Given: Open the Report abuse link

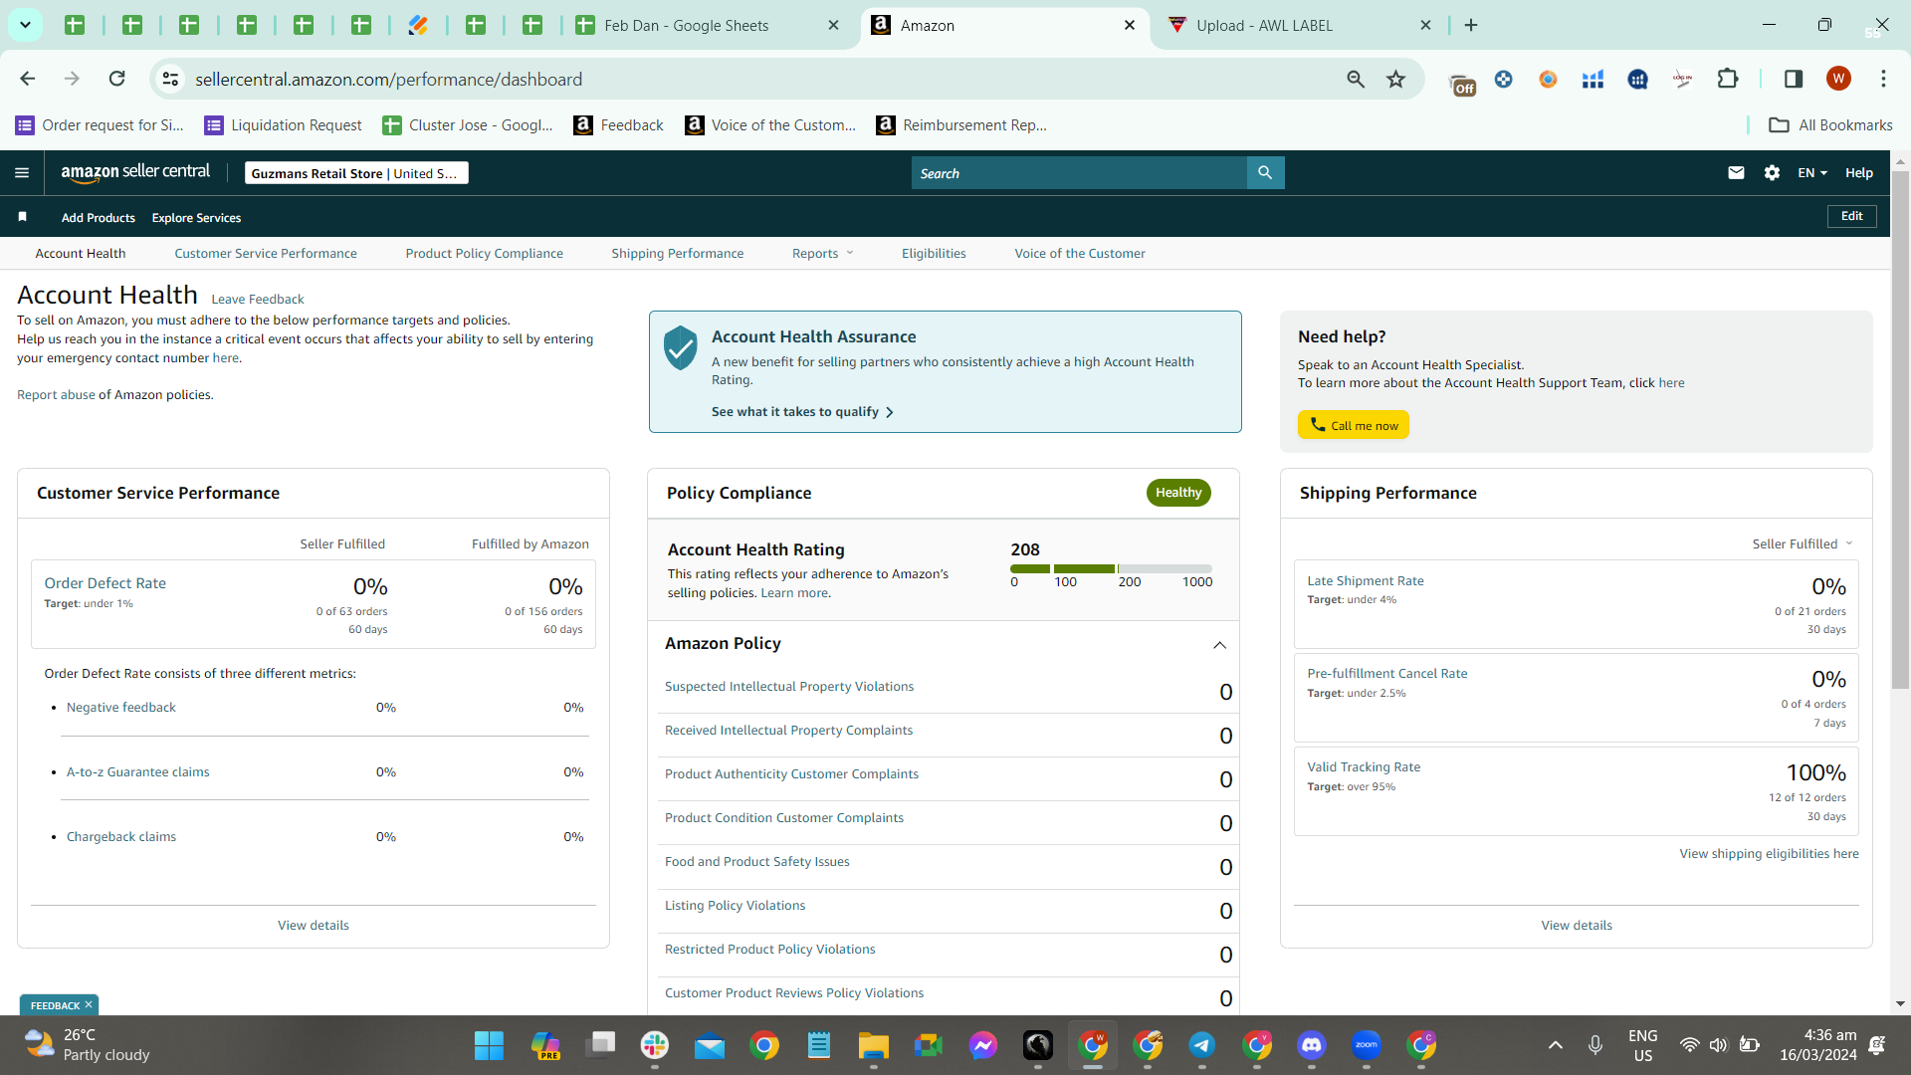Looking at the screenshot, I should [x=56, y=395].
